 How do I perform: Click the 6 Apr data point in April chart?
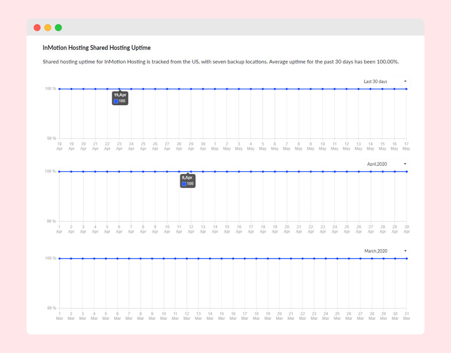coord(119,171)
